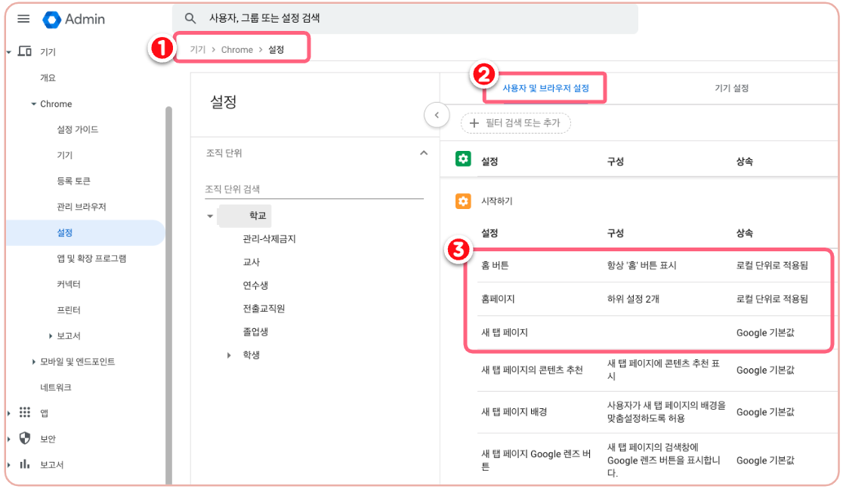Open 설정 가이드 in the sidebar
843x489 pixels.
[77, 130]
